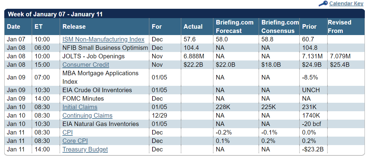370x162 pixels.
Task: Click the Briefing.com Consensus column header
Action: (280, 27)
